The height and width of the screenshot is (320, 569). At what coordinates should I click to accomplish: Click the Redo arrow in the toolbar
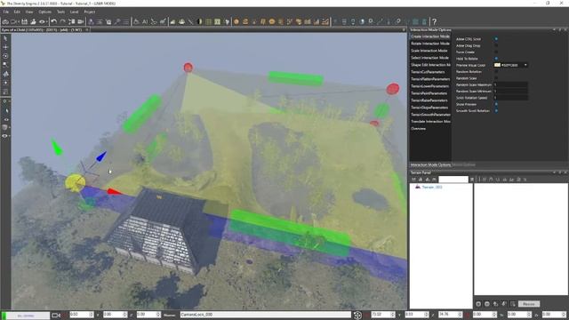(62, 21)
